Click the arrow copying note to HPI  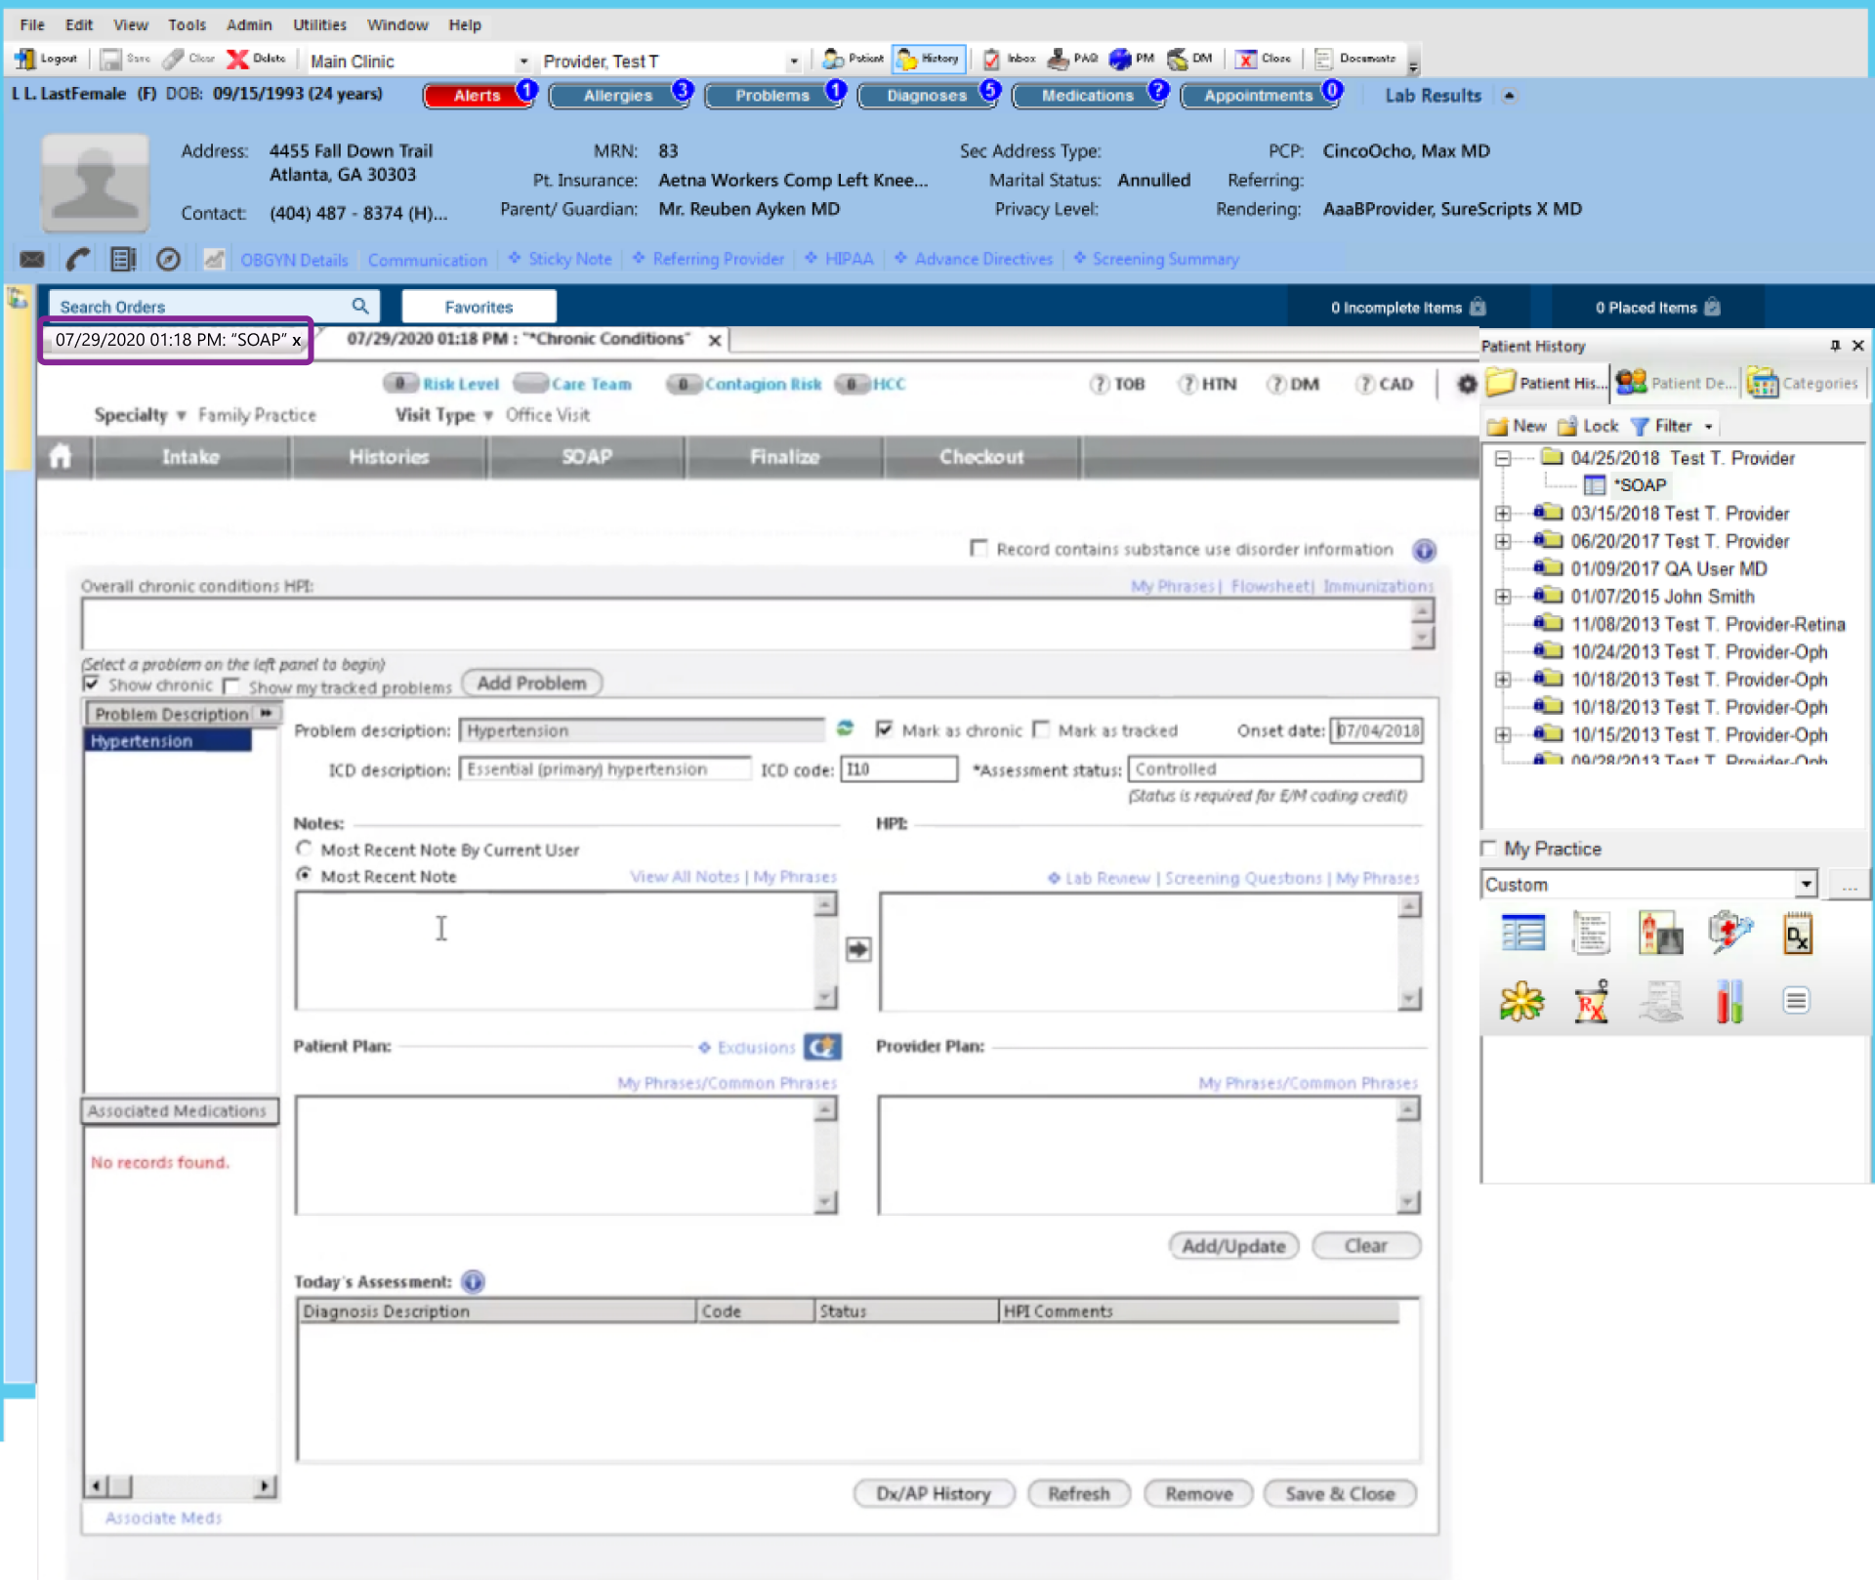click(x=858, y=949)
